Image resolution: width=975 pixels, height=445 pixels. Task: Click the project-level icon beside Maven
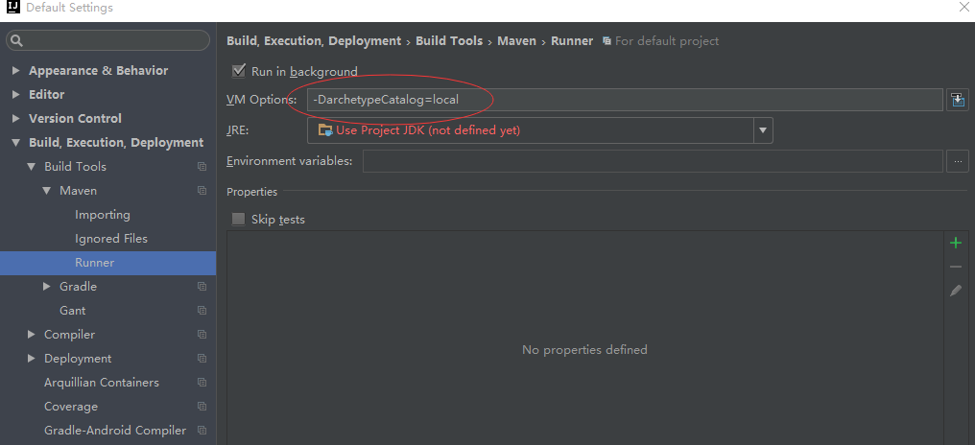[x=202, y=191]
